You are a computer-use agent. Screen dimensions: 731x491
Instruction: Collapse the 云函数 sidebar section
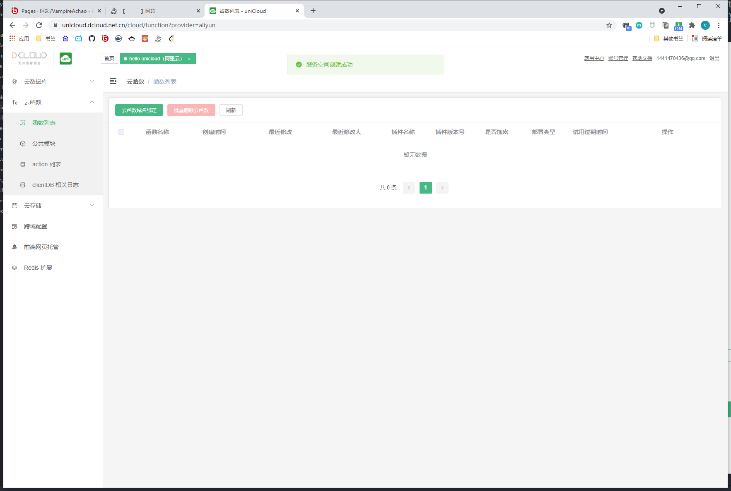[53, 102]
